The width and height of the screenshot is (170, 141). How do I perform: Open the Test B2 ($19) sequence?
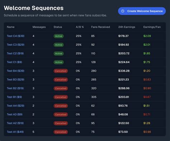click(15, 88)
